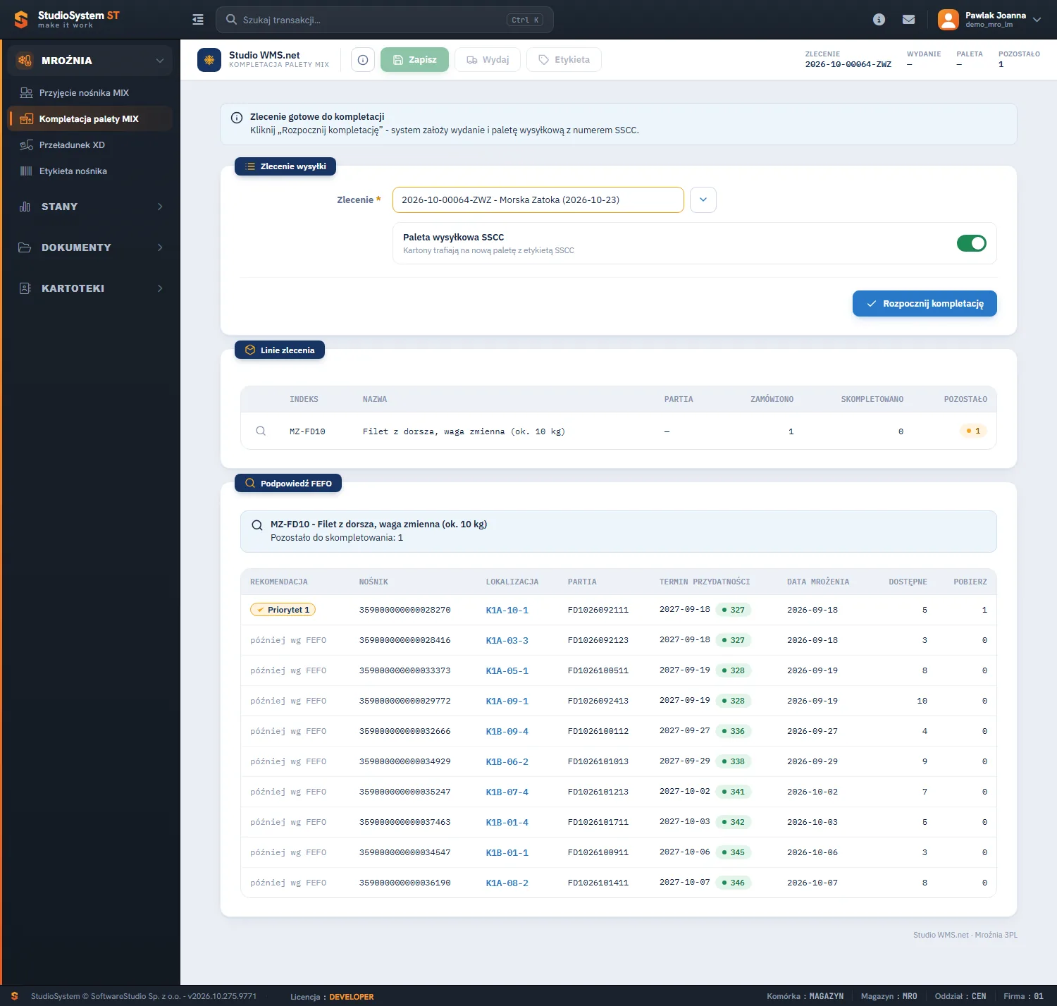
Task: Click the user avatar icon for Pawlak Joanna
Action: [948, 20]
